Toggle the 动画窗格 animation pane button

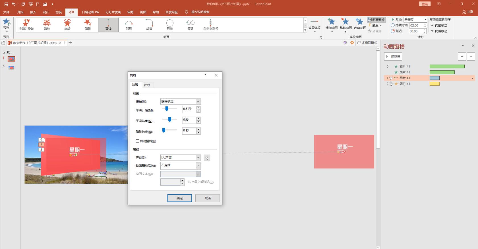376,20
